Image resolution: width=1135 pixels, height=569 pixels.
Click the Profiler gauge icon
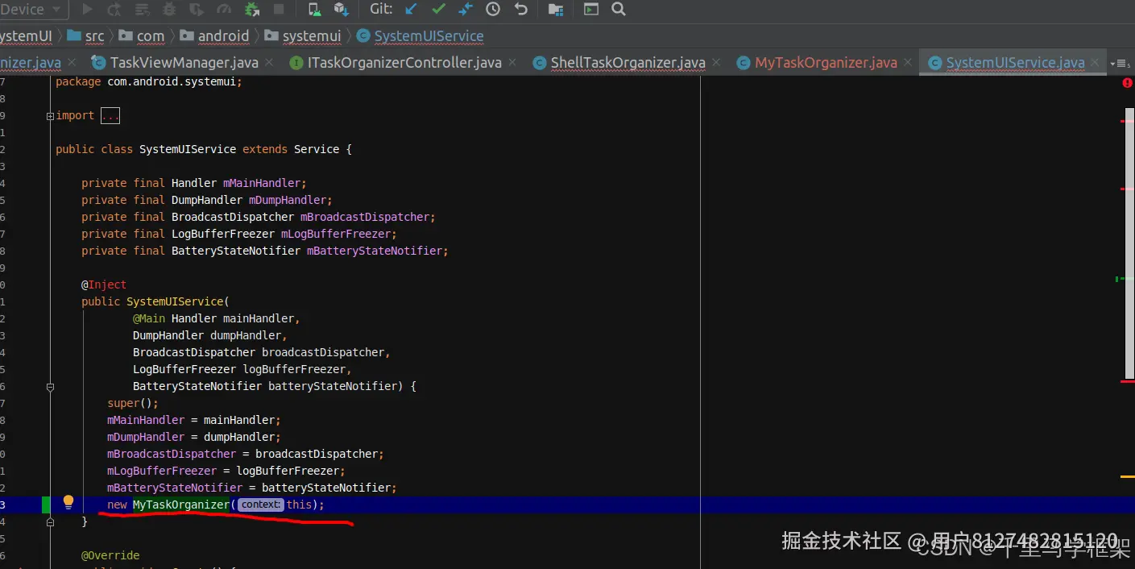(x=224, y=10)
